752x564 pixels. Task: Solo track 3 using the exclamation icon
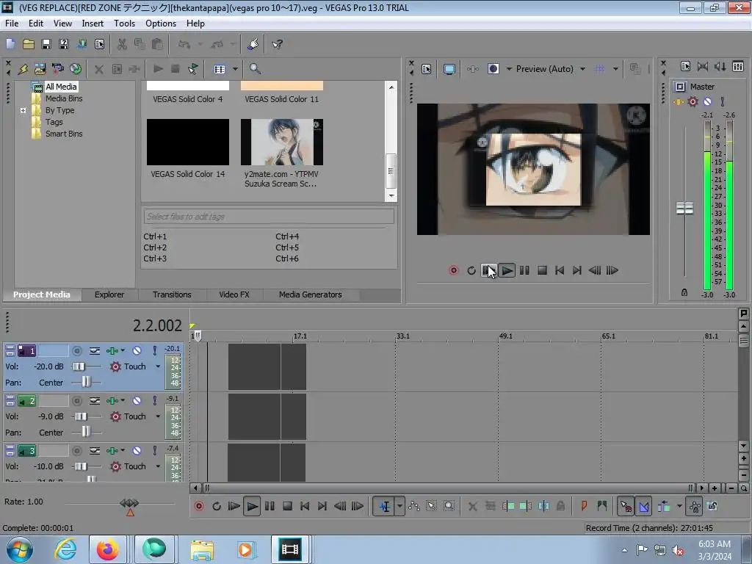154,451
